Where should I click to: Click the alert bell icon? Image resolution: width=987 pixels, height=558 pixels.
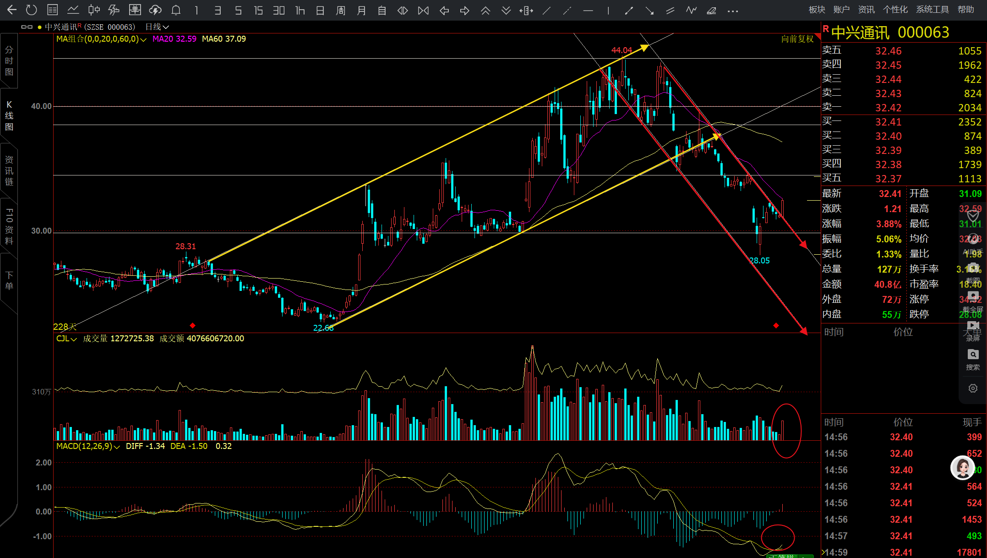176,10
